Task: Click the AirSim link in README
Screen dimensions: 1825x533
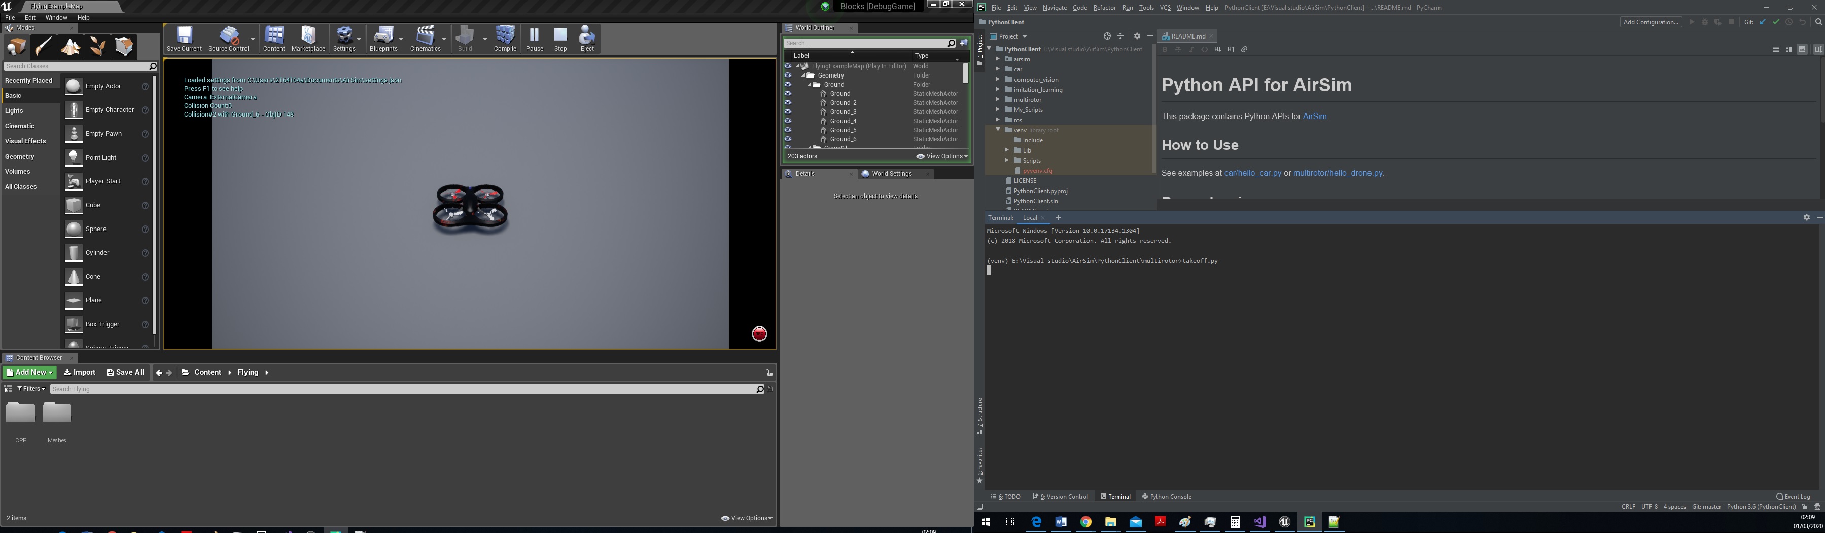Action: [1314, 116]
